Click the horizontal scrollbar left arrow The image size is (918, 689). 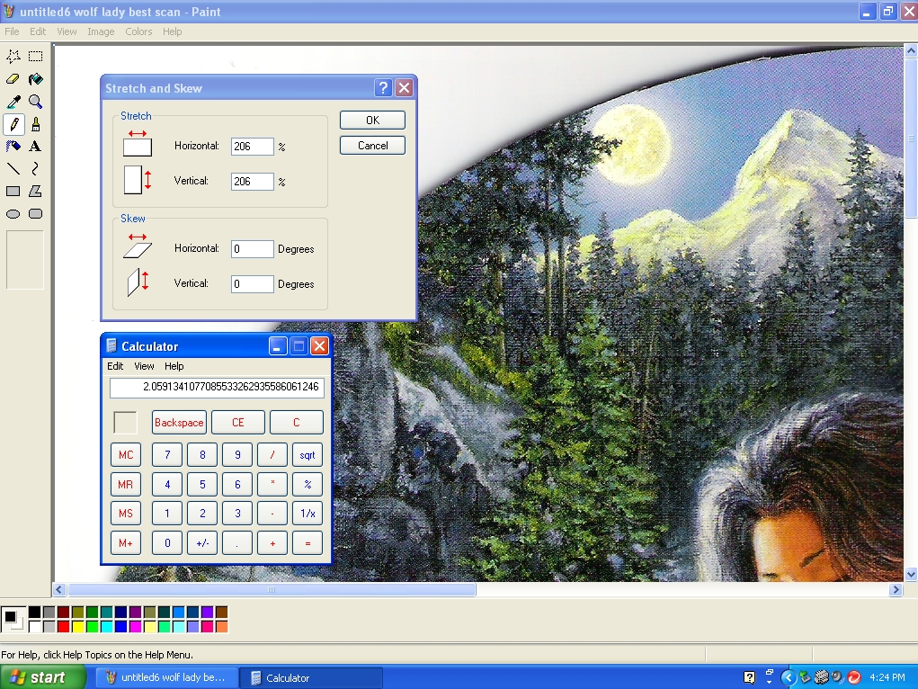59,590
